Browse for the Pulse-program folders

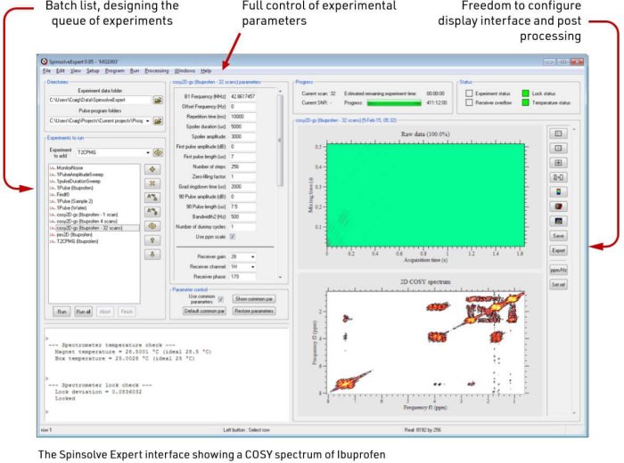[x=158, y=121]
